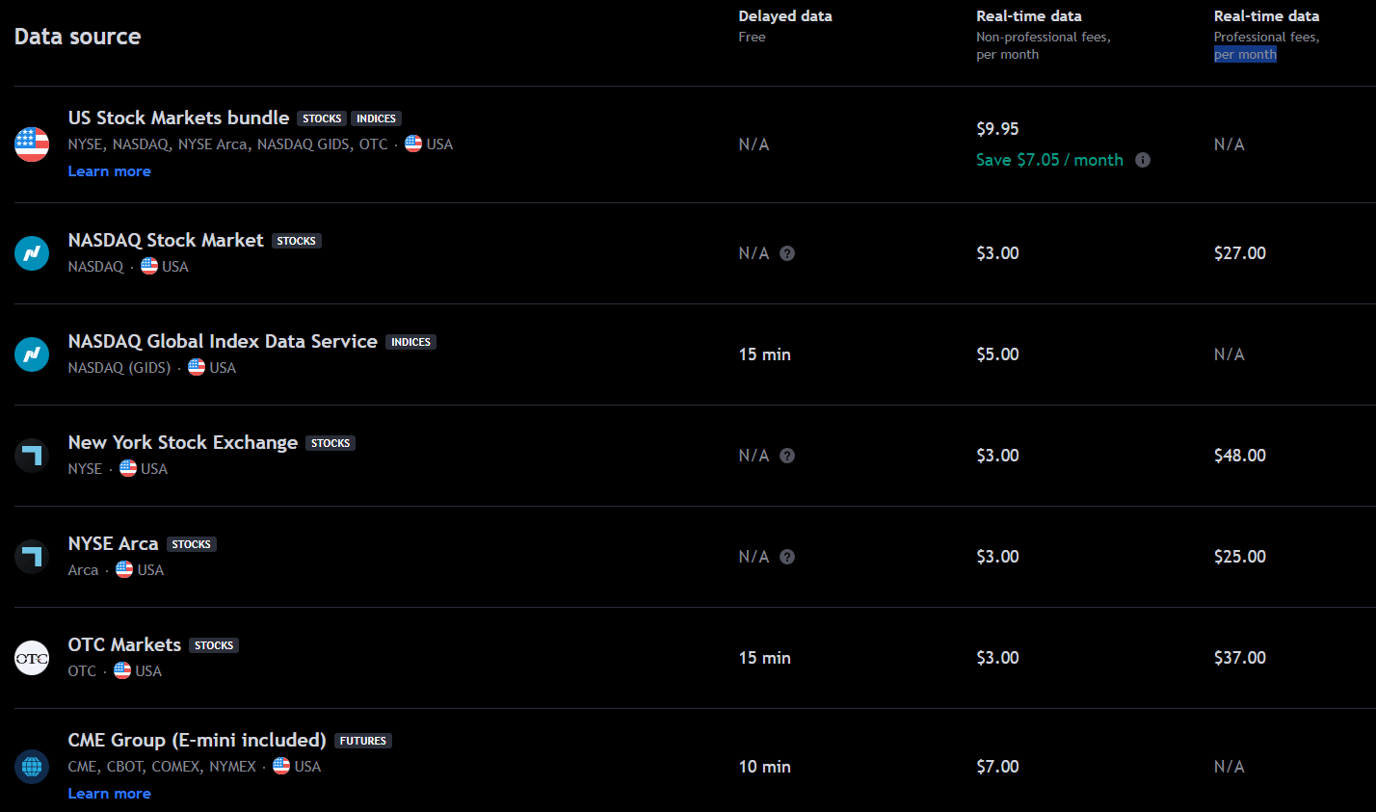Viewport: 1376px width, 812px height.
Task: Click the NASDAQ Global Index Data Service title
Action: [x=223, y=341]
